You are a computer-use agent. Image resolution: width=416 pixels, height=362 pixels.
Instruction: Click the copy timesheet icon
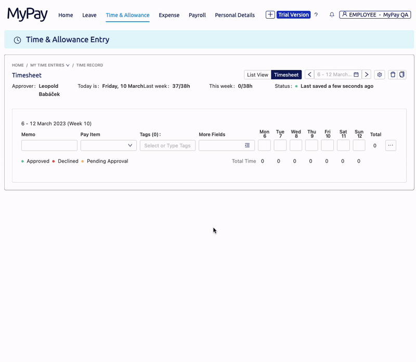[x=401, y=74]
